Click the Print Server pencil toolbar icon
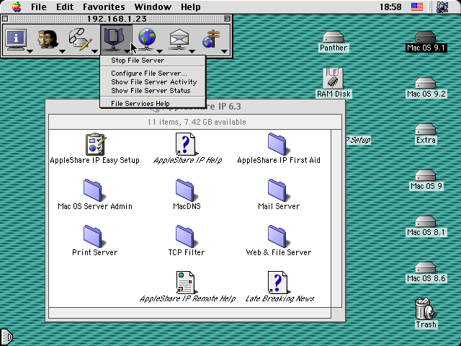This screenshot has width=461, height=346. pos(80,39)
